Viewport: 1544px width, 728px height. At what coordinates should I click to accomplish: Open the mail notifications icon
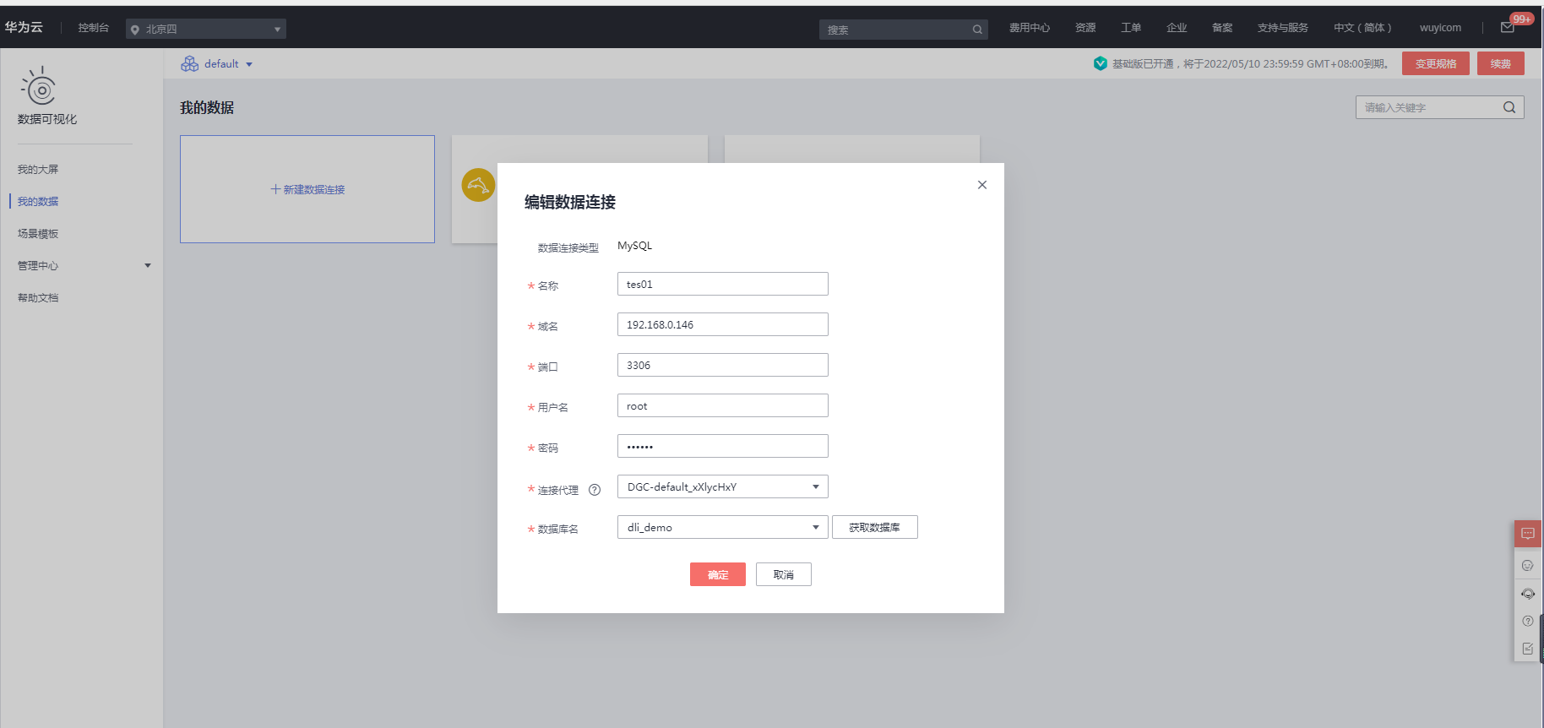(1508, 28)
